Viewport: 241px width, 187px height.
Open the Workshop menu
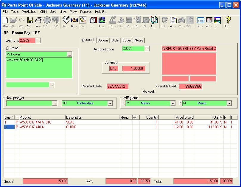click(29, 12)
